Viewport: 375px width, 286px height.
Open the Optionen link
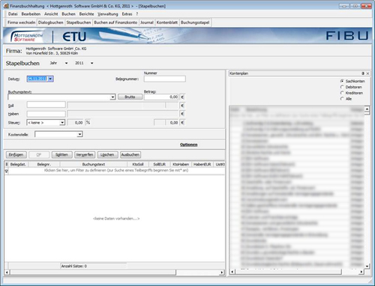189,144
